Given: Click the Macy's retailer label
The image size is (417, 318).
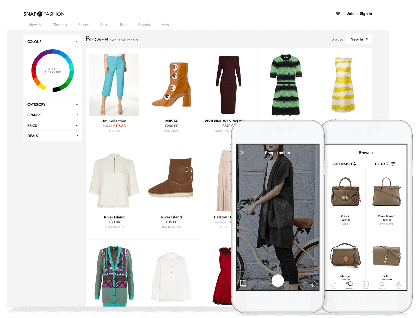Looking at the screenshot, I should (x=114, y=131).
